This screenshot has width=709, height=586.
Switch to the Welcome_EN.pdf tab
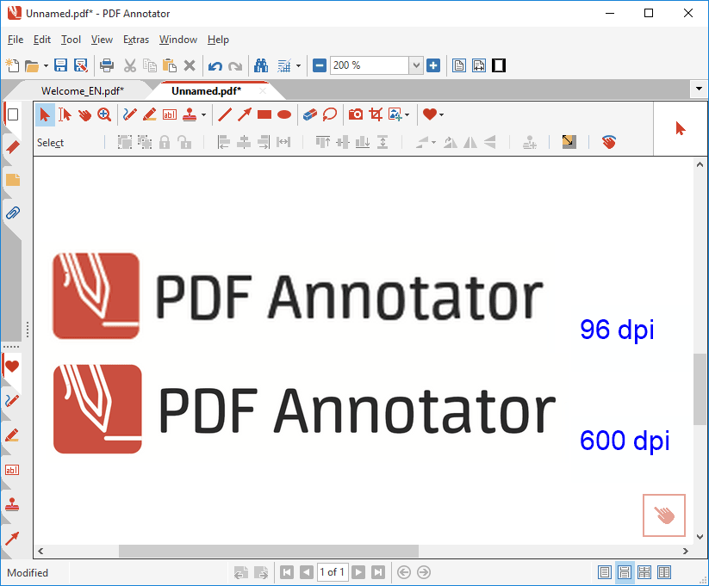click(82, 90)
